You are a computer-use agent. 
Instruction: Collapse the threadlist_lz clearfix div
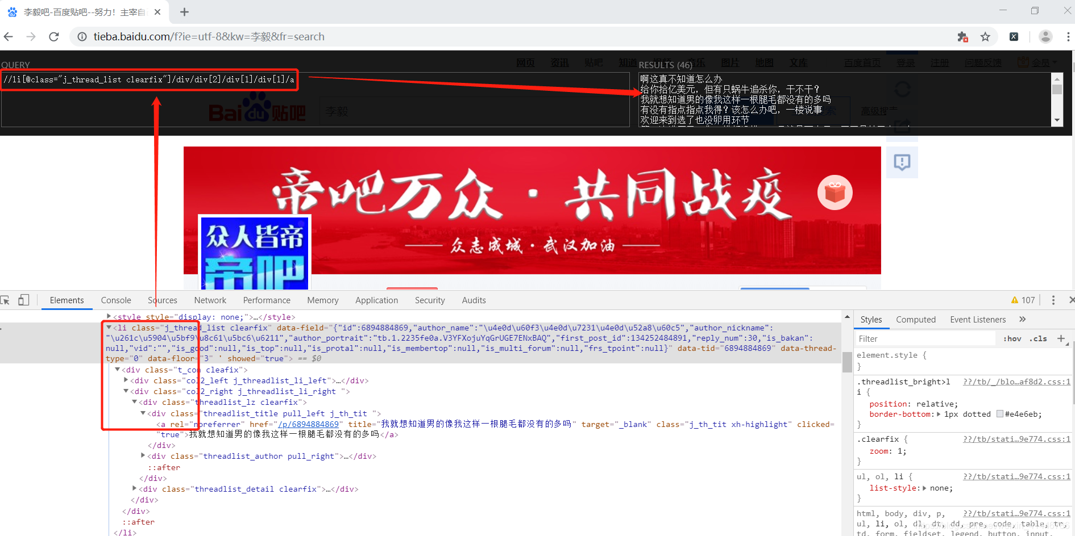point(134,402)
